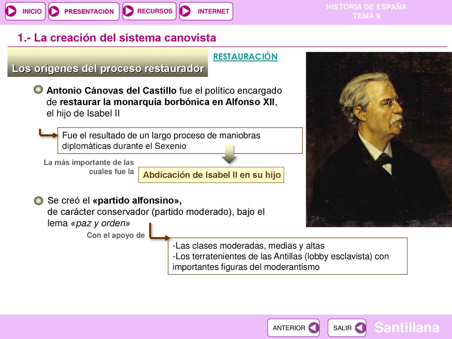Image resolution: width=452 pixels, height=339 pixels.
Task: Open the RECURSOS navigation button
Action: pyautogui.click(x=149, y=11)
